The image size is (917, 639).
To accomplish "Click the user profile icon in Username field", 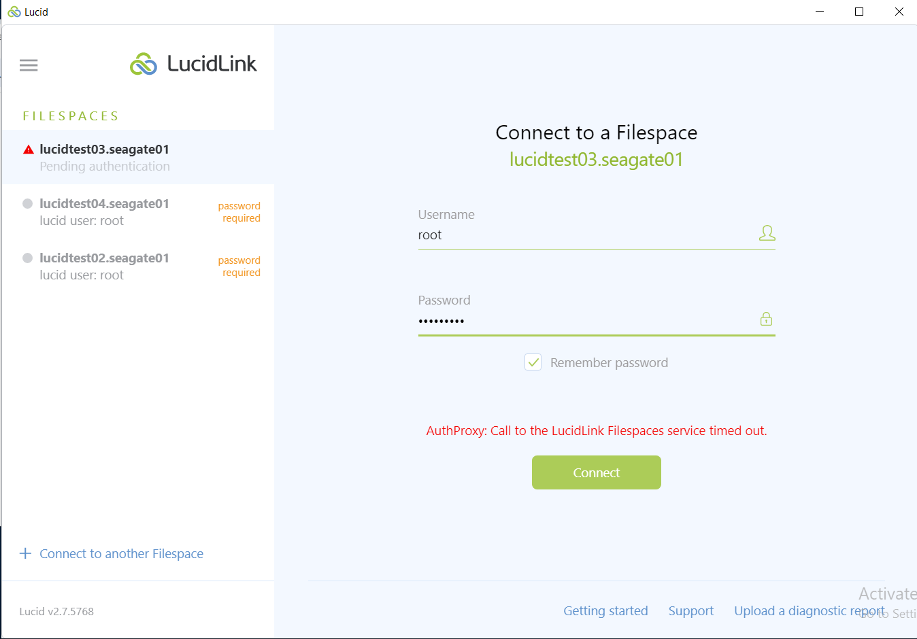I will (x=767, y=233).
